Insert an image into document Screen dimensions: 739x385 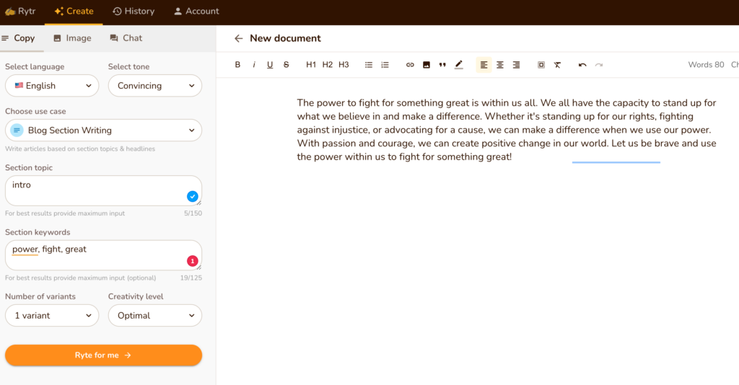tap(426, 65)
